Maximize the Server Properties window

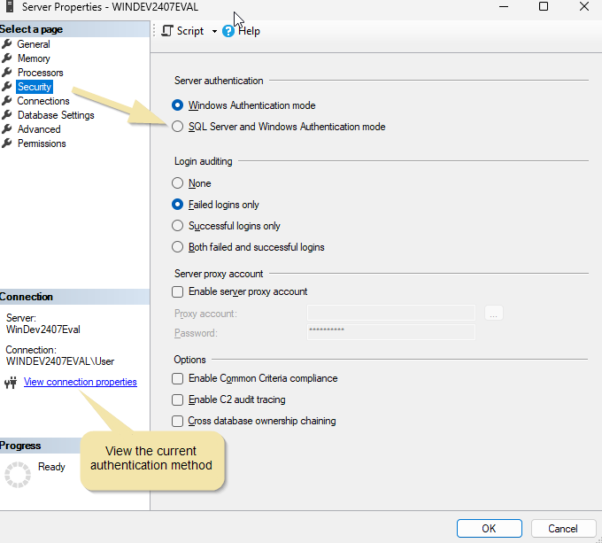tap(544, 6)
